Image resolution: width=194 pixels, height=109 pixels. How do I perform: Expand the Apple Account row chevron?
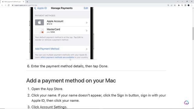(x=87, y=23)
